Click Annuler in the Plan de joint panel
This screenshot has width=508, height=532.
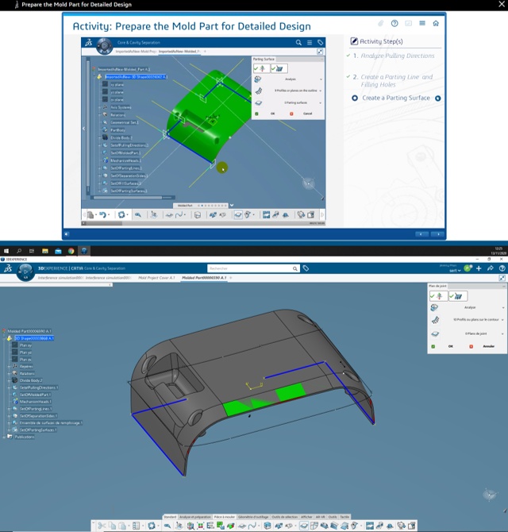(489, 346)
